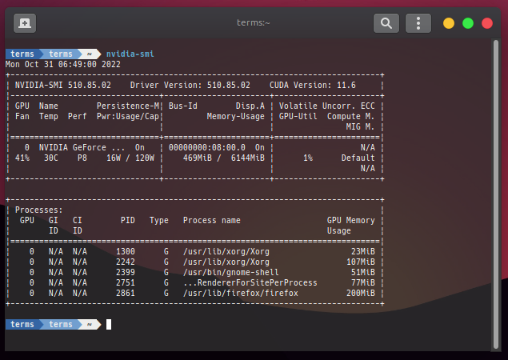Click the used memory value '469MiB'
This screenshot has height=360, width=508.
(198, 158)
